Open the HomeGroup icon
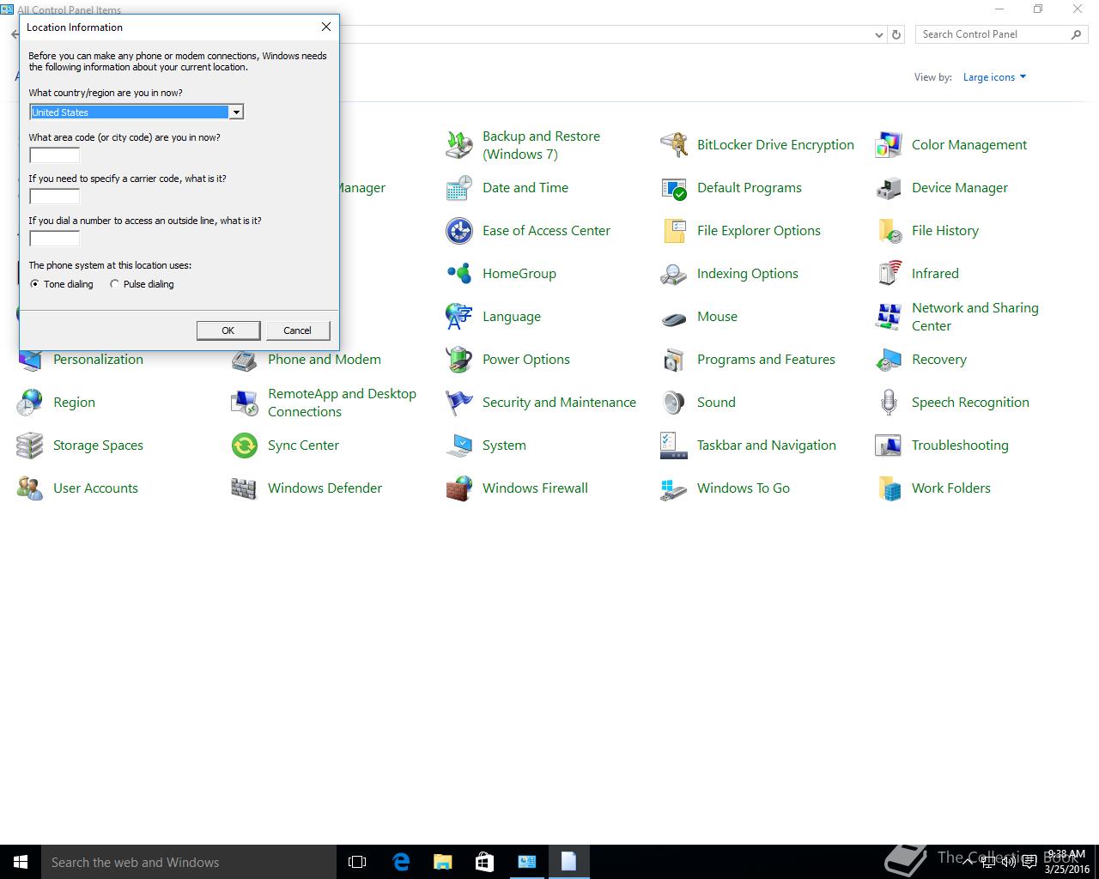 point(459,274)
